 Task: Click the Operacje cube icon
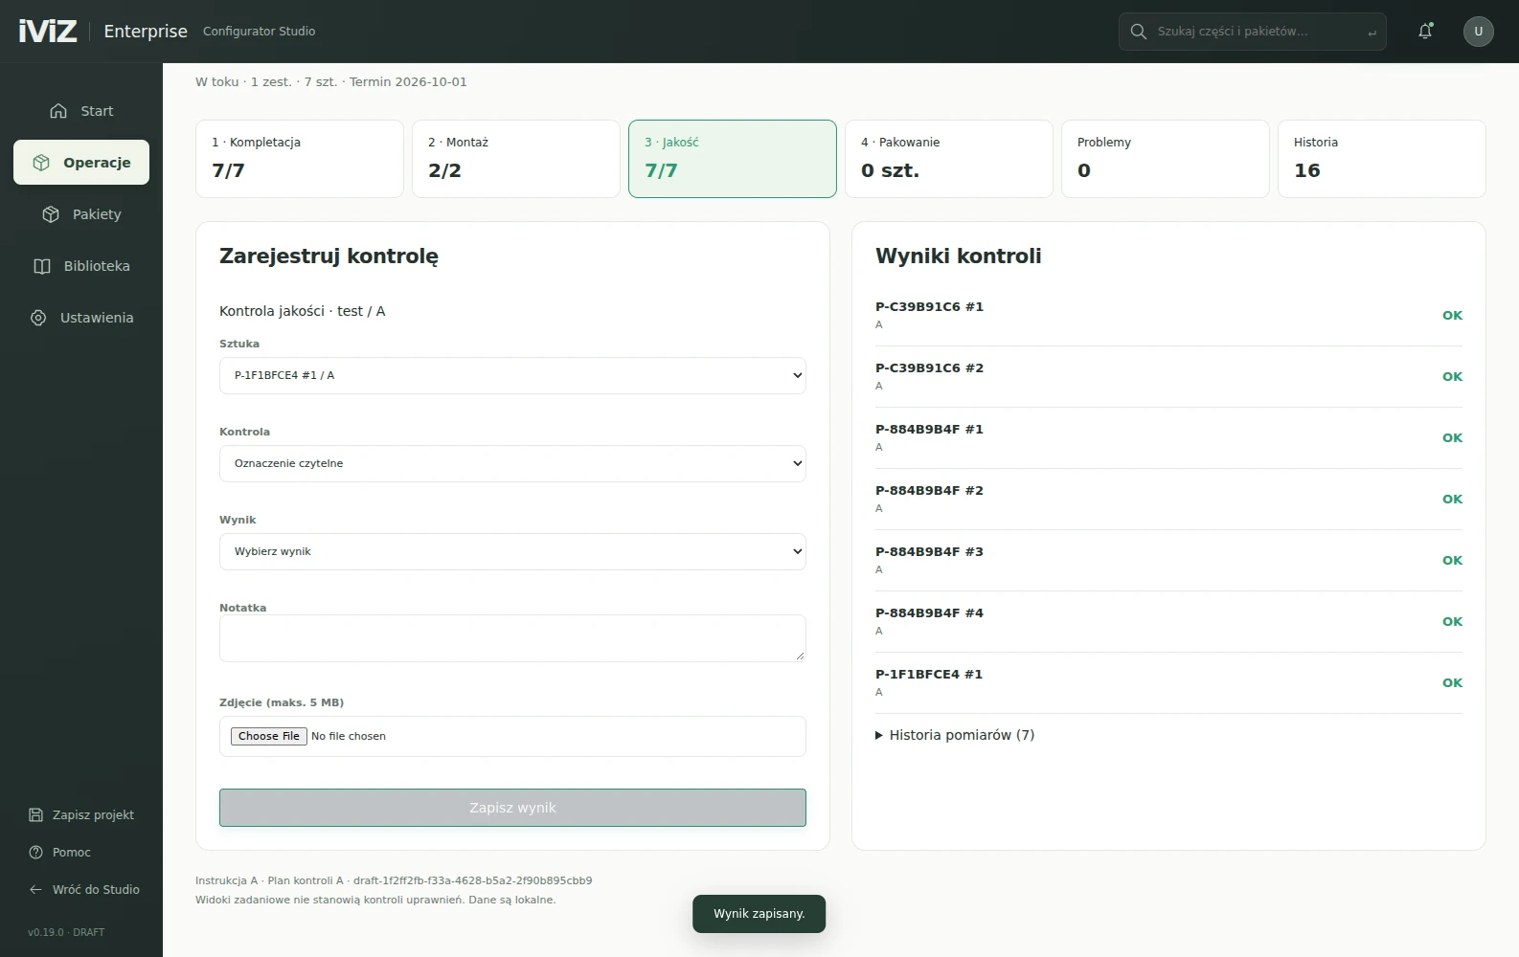coord(41,163)
